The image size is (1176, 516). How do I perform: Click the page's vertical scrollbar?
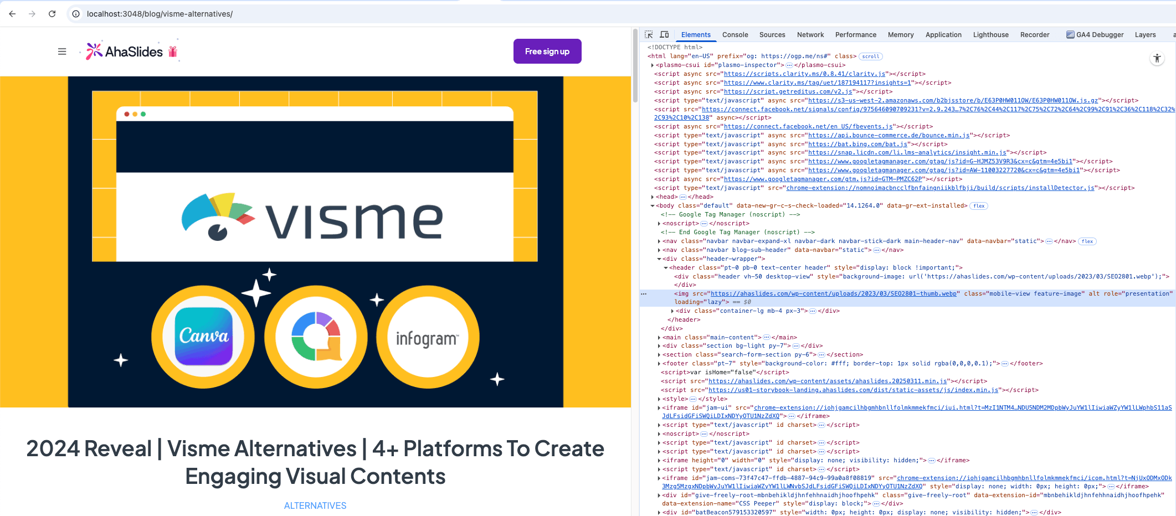point(635,66)
